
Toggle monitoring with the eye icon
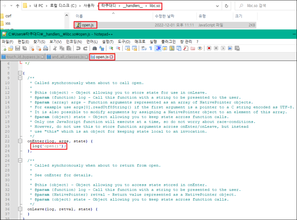[x=200, y=49]
